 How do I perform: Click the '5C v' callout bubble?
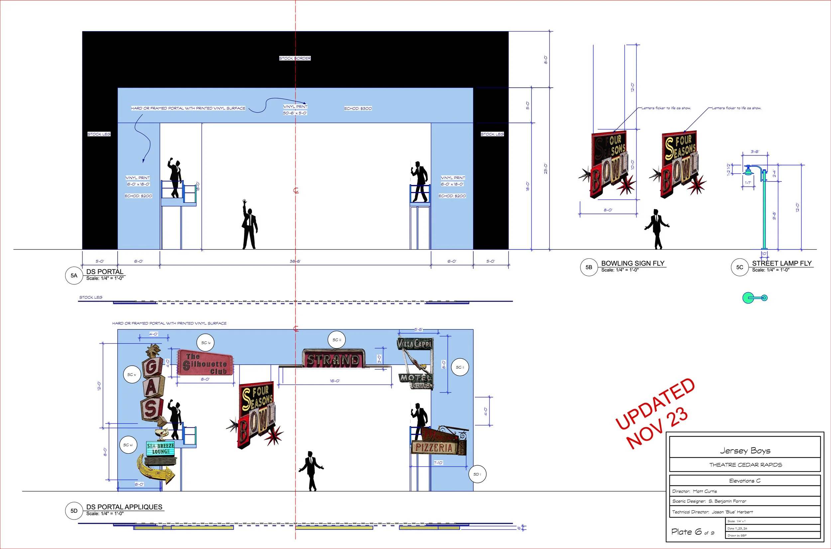(x=132, y=375)
